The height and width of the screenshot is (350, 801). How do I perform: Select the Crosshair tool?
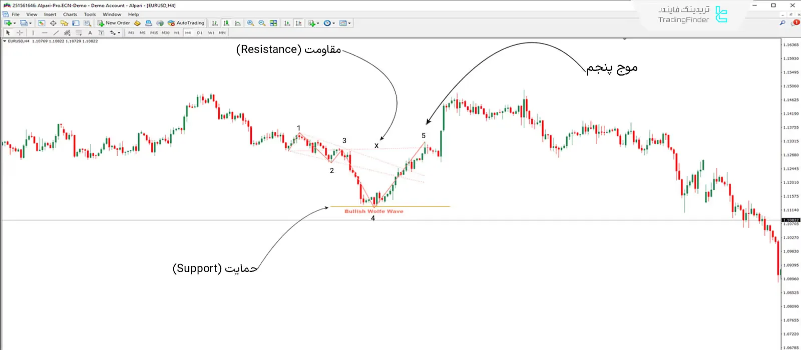[x=20, y=32]
